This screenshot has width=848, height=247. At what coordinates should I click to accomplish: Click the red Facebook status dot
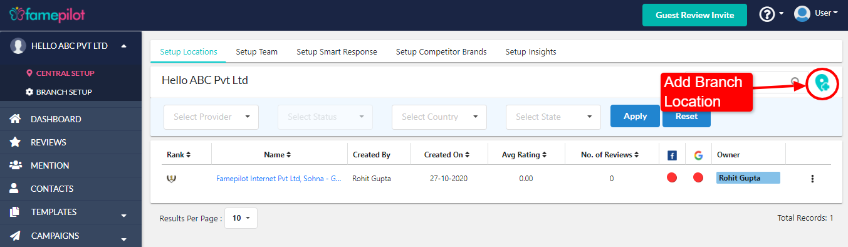coord(672,178)
